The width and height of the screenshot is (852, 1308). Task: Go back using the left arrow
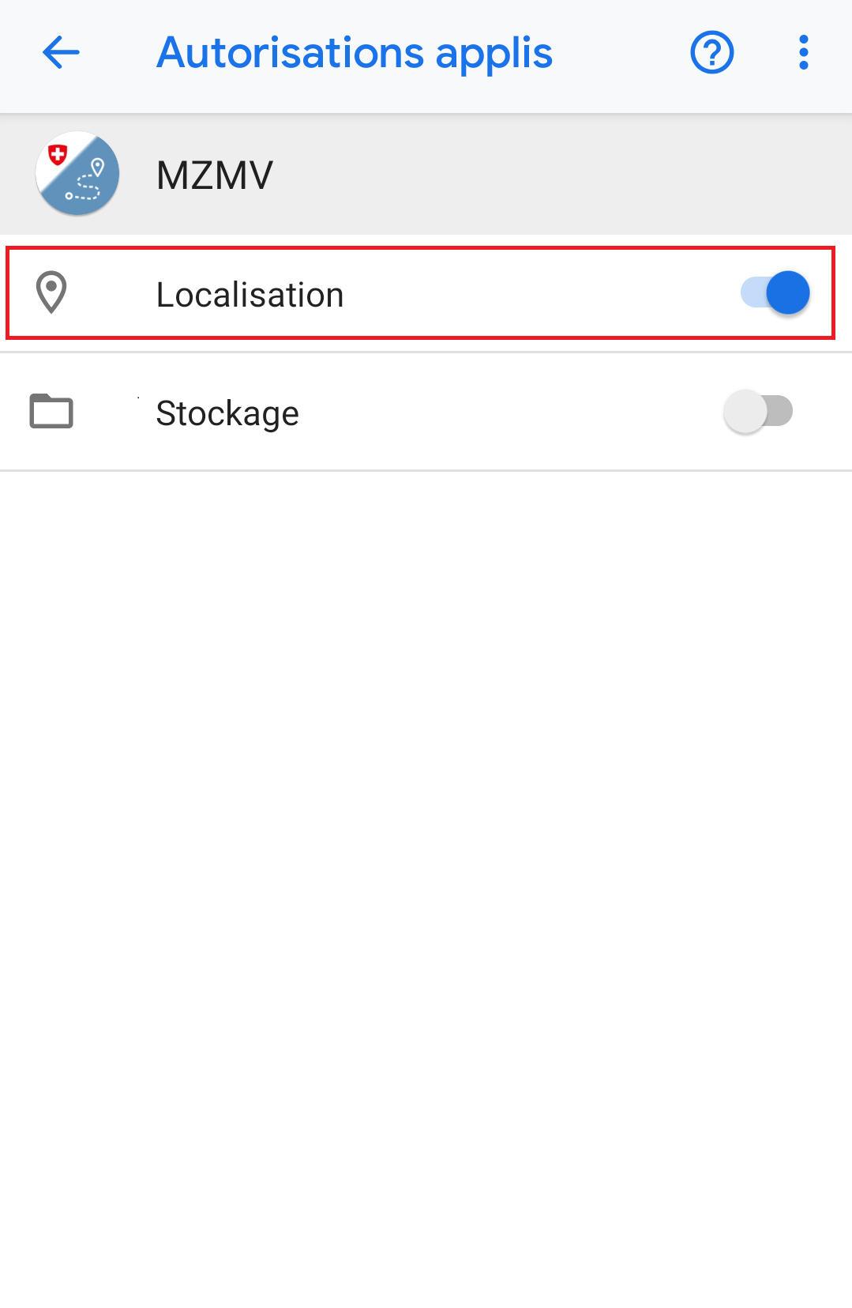pyautogui.click(x=61, y=53)
